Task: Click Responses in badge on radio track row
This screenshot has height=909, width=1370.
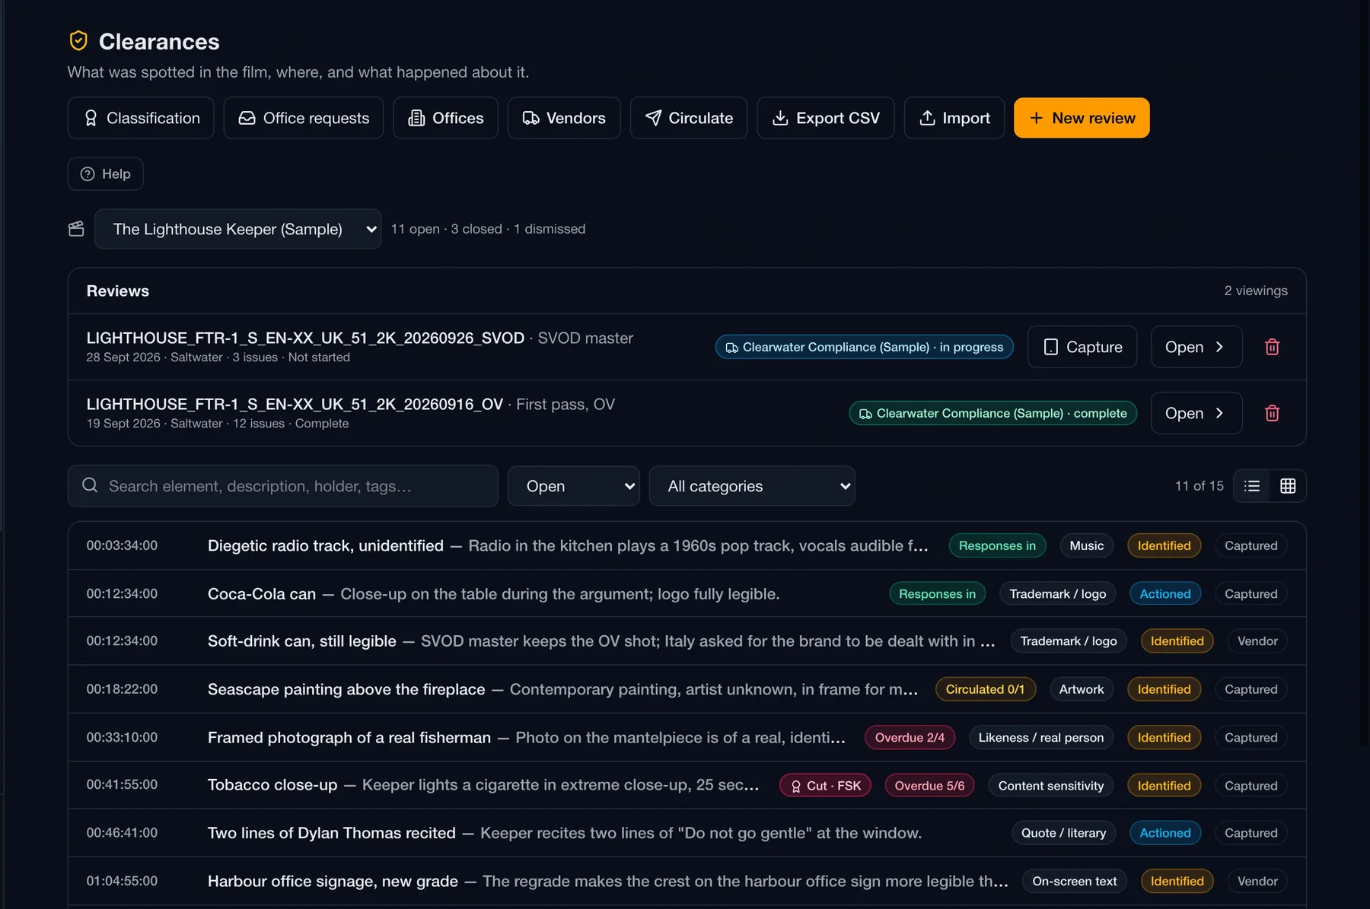Action: tap(997, 545)
